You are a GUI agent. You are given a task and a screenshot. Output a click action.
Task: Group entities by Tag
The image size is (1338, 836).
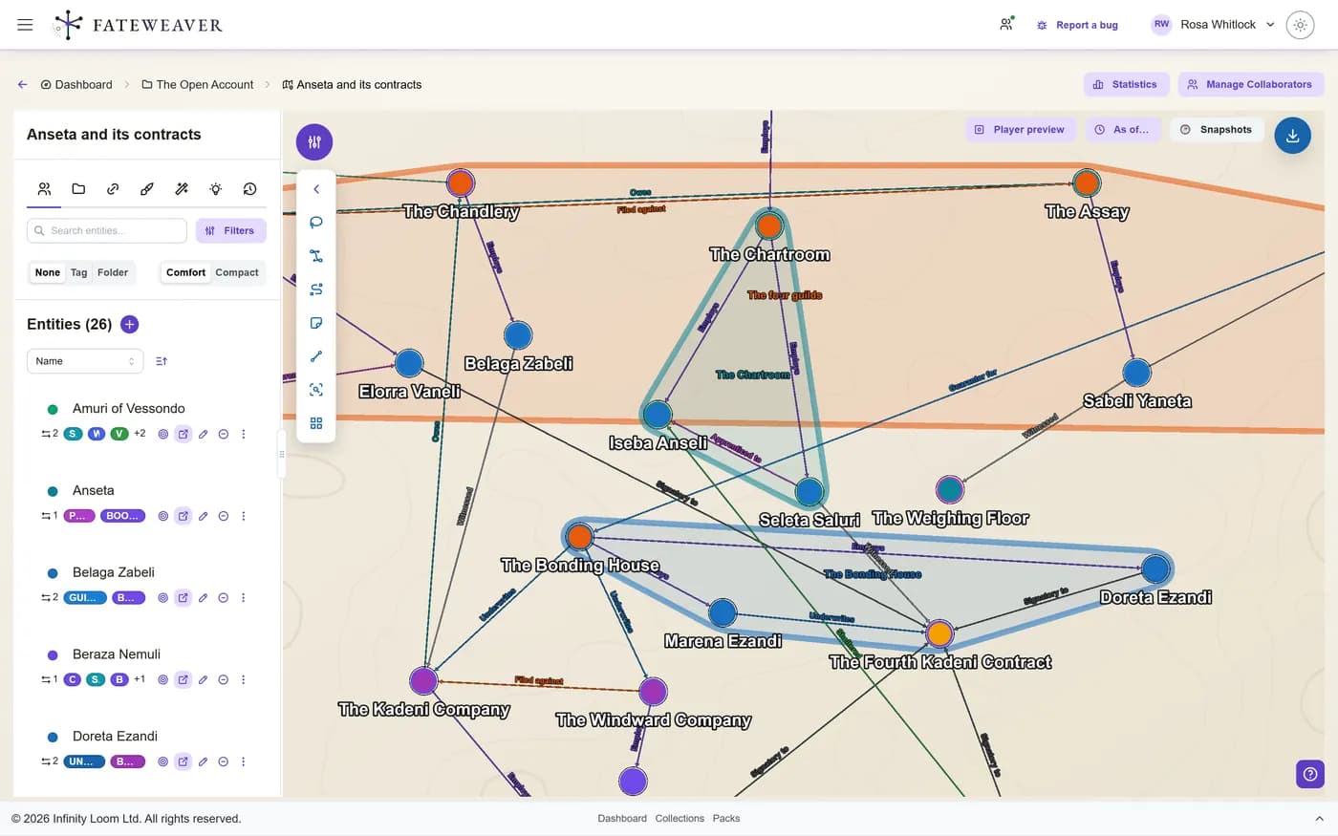click(78, 272)
